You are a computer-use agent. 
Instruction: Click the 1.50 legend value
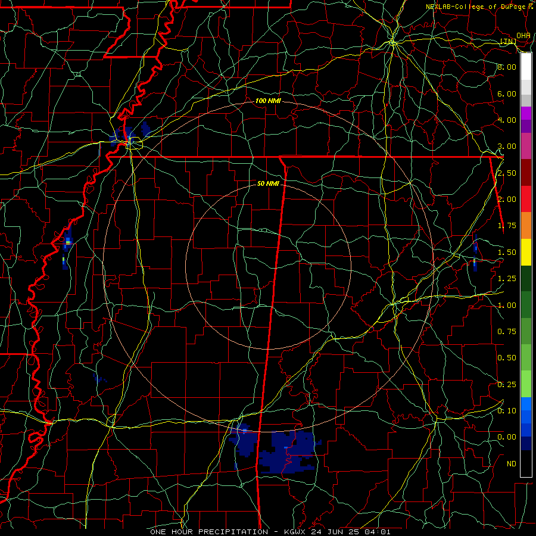click(x=507, y=253)
